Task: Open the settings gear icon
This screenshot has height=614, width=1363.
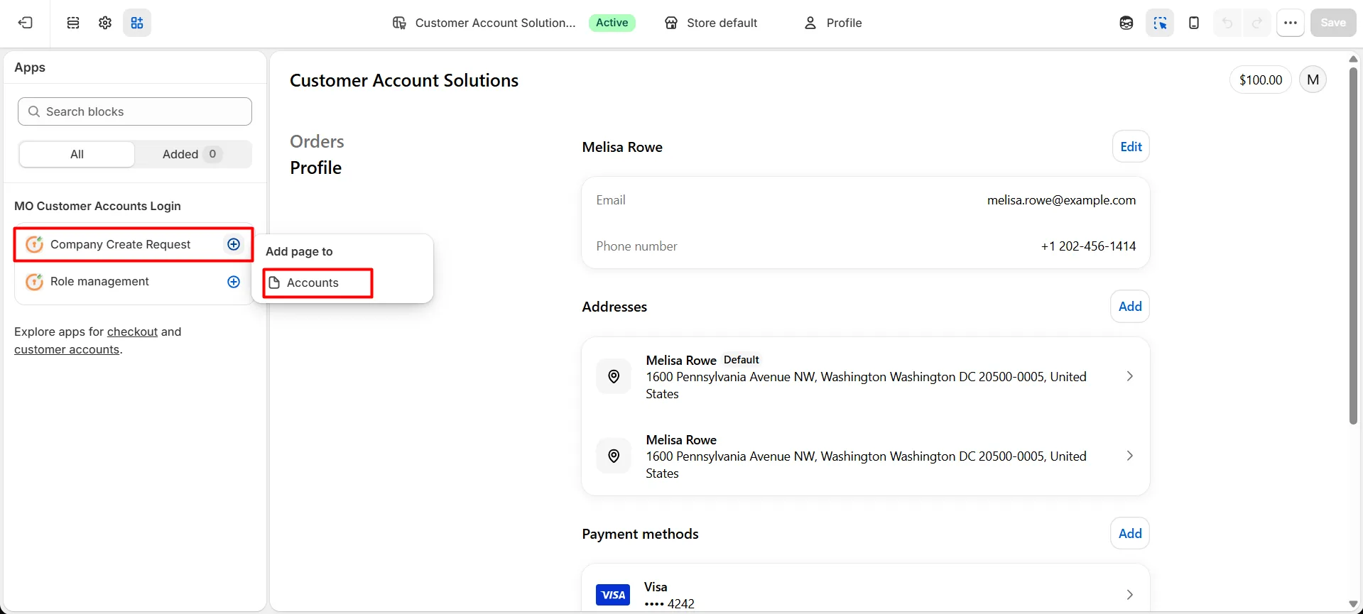Action: pyautogui.click(x=105, y=23)
